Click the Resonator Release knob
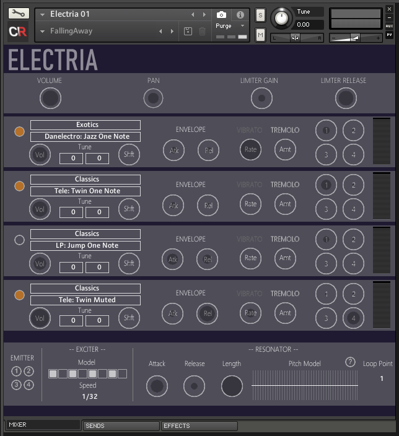 click(194, 386)
